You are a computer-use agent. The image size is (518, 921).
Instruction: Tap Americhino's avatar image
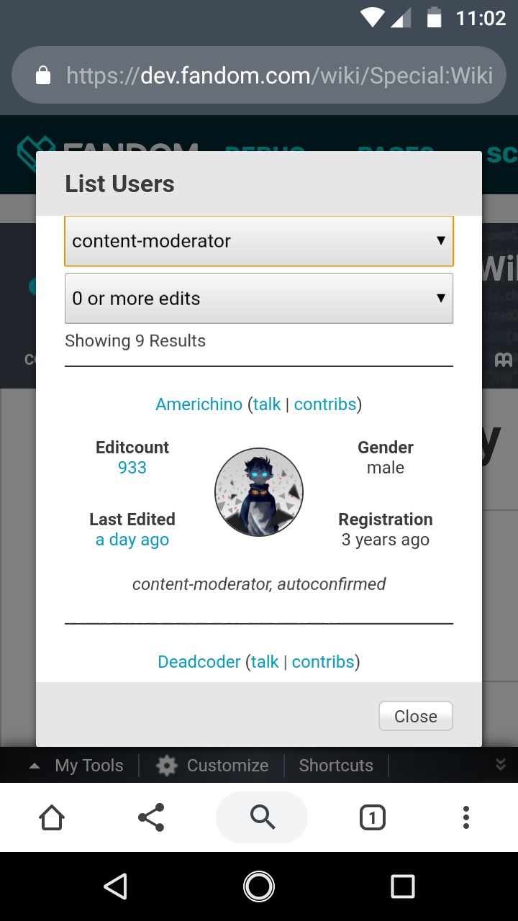point(259,493)
